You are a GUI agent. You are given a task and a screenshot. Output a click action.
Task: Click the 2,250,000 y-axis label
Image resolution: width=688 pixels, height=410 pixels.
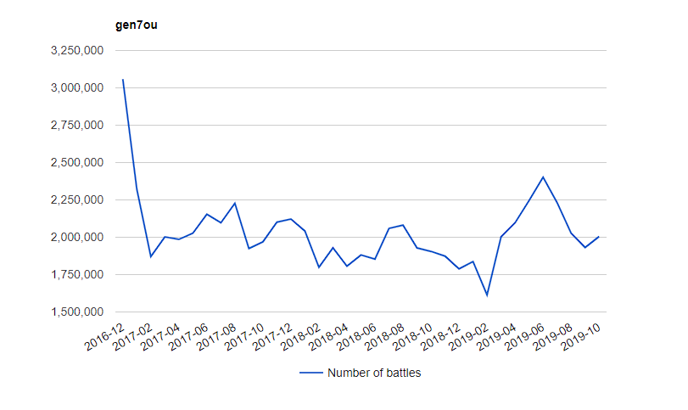tap(77, 200)
